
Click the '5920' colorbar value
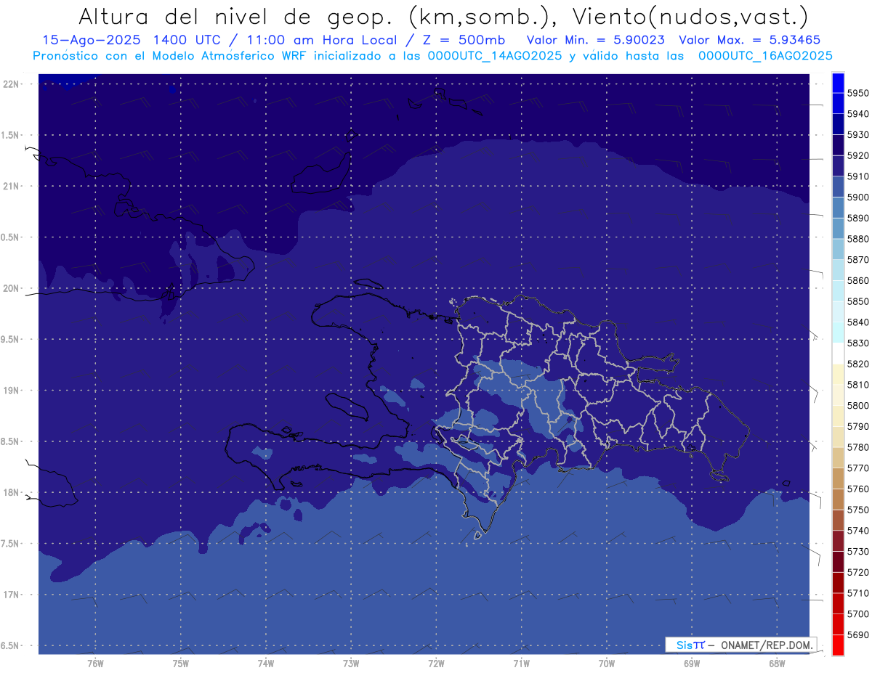858,155
